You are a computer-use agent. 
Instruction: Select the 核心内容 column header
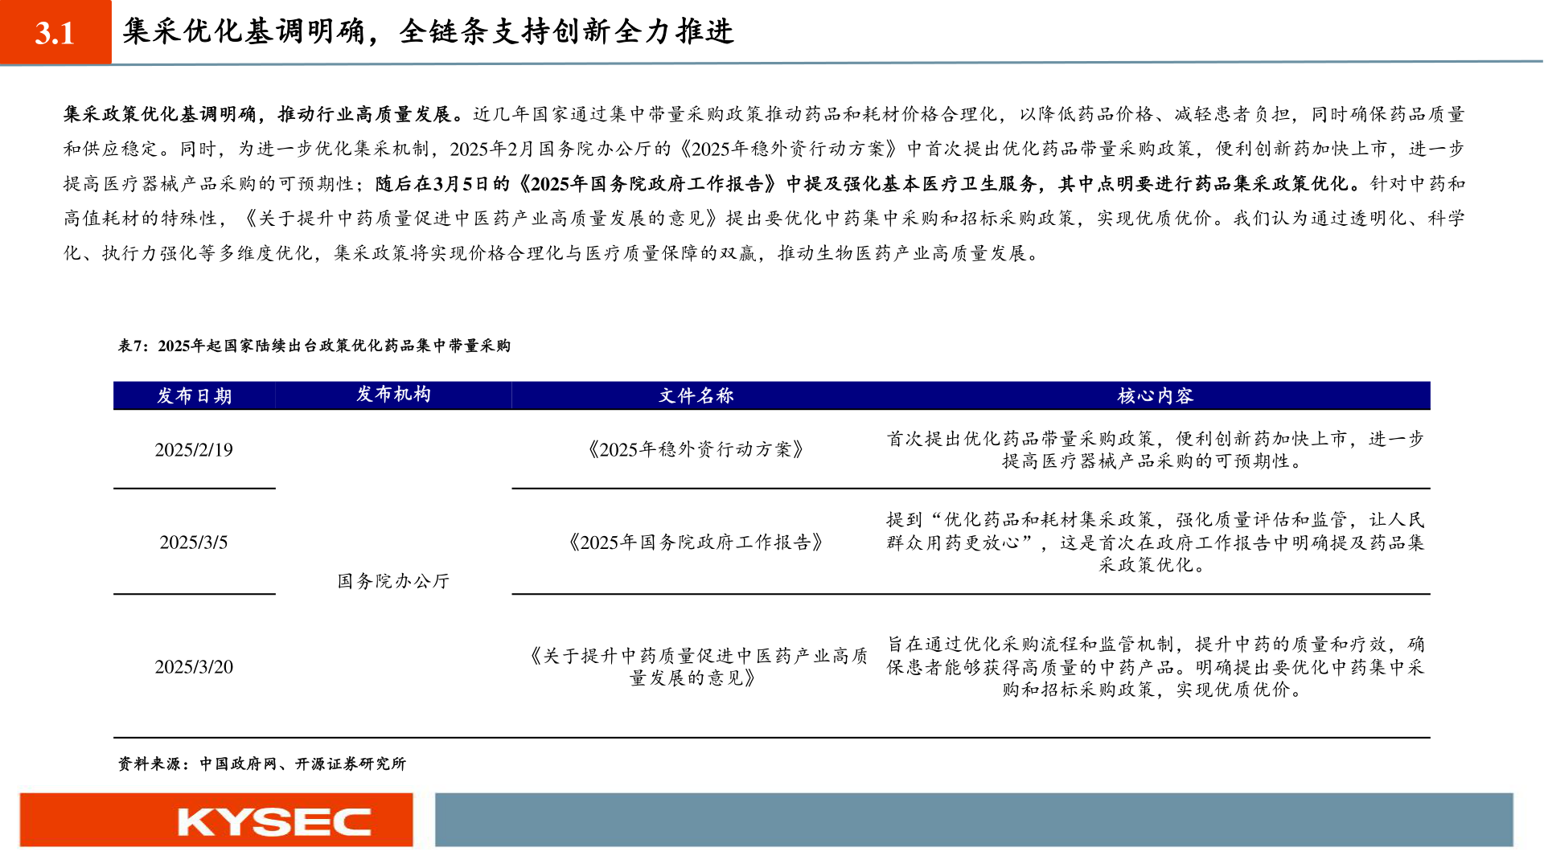[1156, 395]
